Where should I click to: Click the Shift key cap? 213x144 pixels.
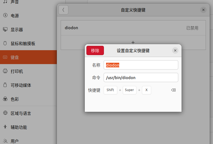point(110,90)
